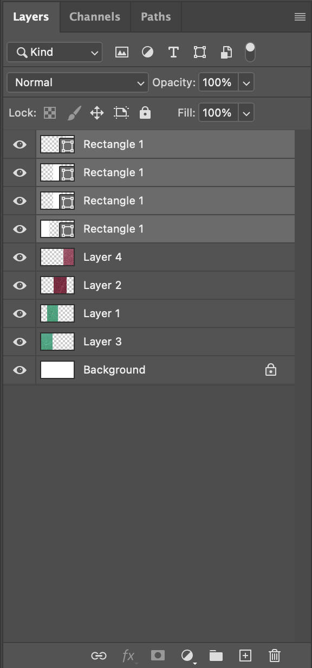This screenshot has width=312, height=668.
Task: Open the Normal blend mode dropdown
Action: tap(77, 82)
